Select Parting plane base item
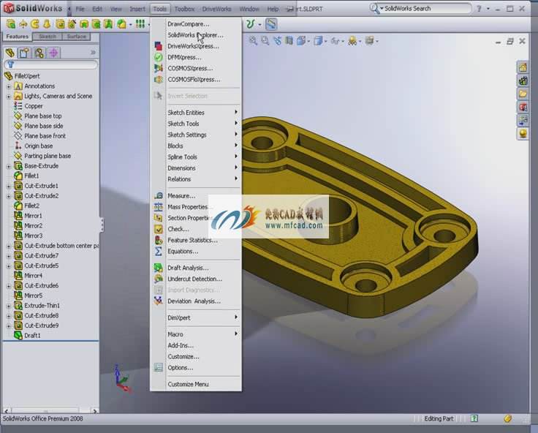Viewport: 538px width, 433px height. (x=48, y=156)
